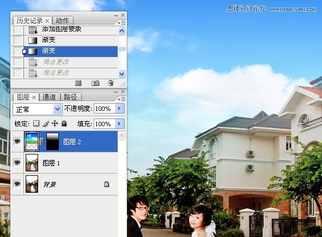The image size is (322, 237).
Task: Click 添加图层蒙版 history state icon
Action: 33,30
